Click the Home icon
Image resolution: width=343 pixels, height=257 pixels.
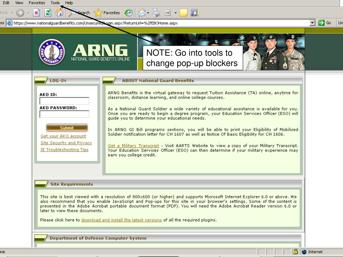click(x=59, y=13)
